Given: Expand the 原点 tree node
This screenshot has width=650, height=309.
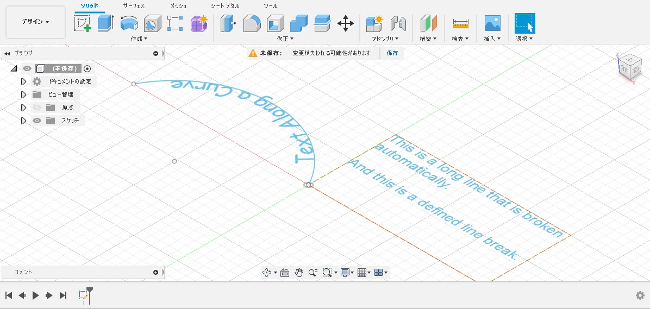Looking at the screenshot, I should point(23,108).
